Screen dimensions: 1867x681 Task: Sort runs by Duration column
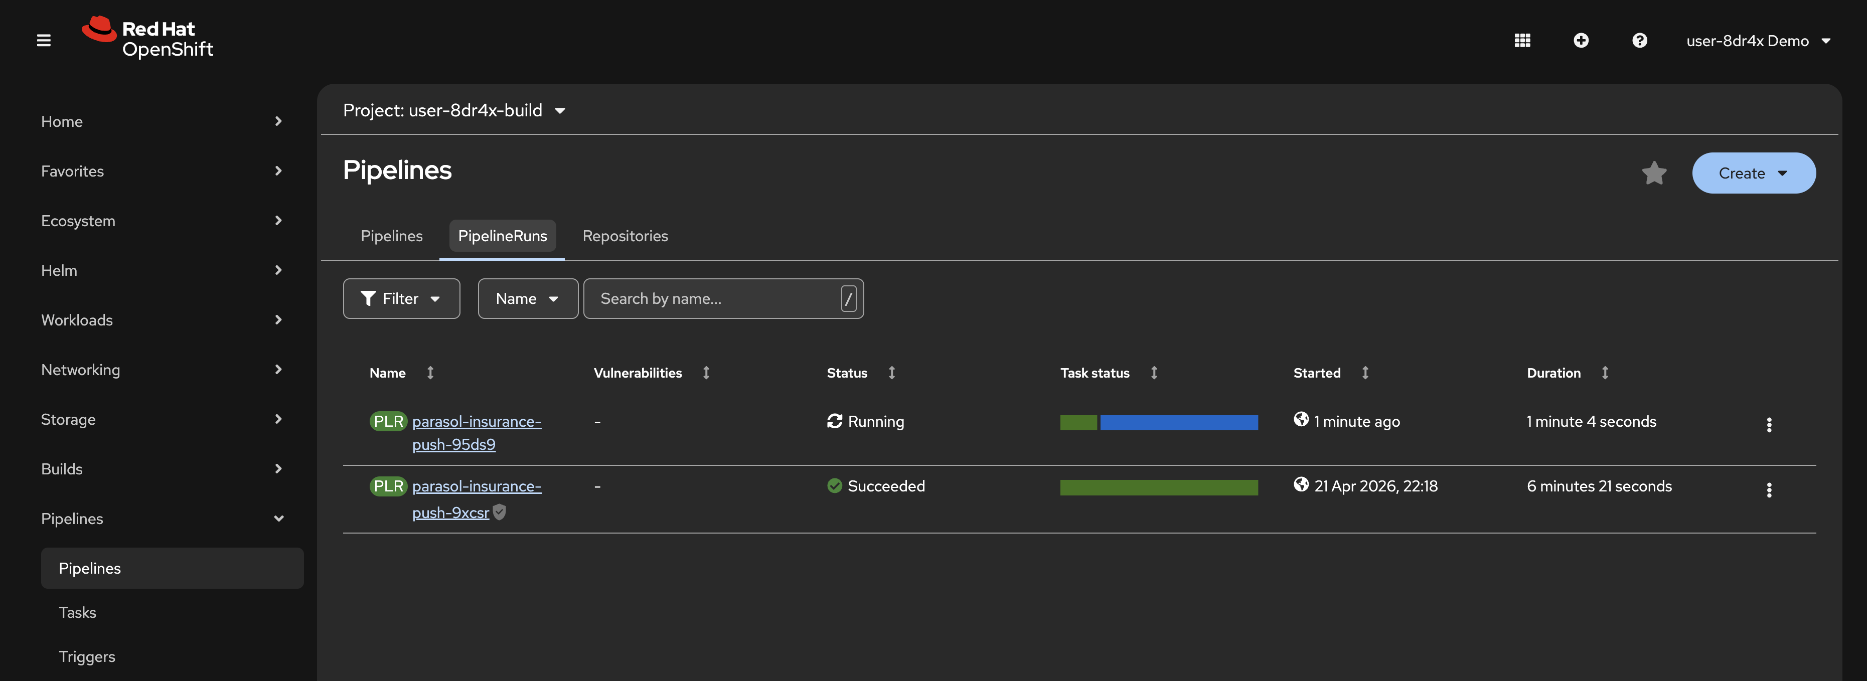coord(1554,373)
